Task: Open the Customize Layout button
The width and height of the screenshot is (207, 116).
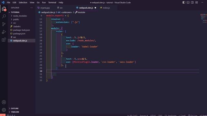Action: [197, 2]
